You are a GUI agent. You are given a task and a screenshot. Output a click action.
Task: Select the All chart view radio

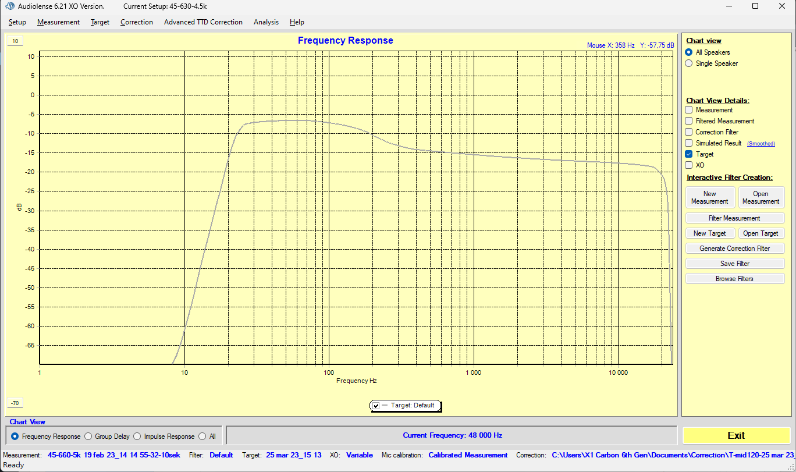coord(202,436)
